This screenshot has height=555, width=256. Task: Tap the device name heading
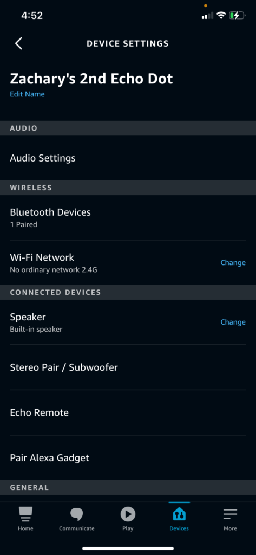coord(91,79)
